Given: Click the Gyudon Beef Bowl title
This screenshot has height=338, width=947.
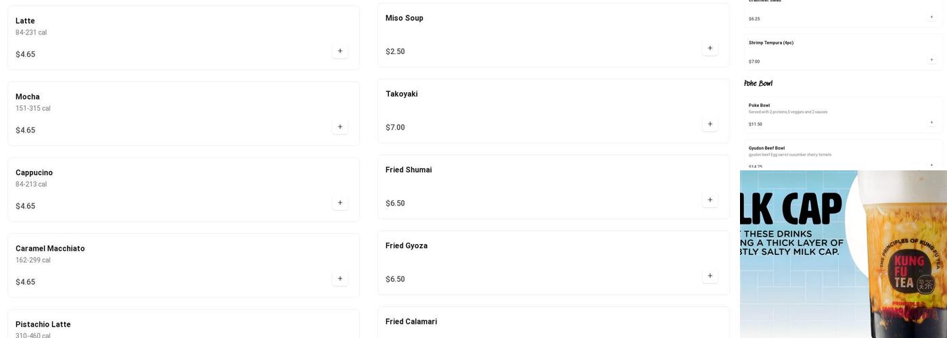Looking at the screenshot, I should click(766, 148).
